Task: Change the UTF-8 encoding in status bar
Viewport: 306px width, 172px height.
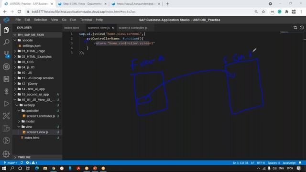Action: coord(261,162)
